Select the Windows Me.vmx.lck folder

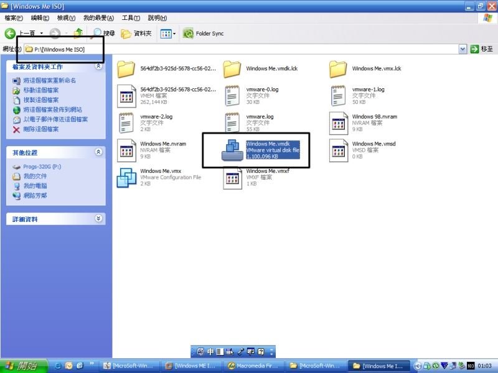coord(338,69)
